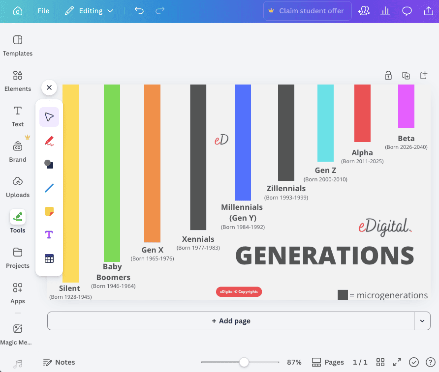
Task: Click the 87% zoom level
Action: coord(294,362)
